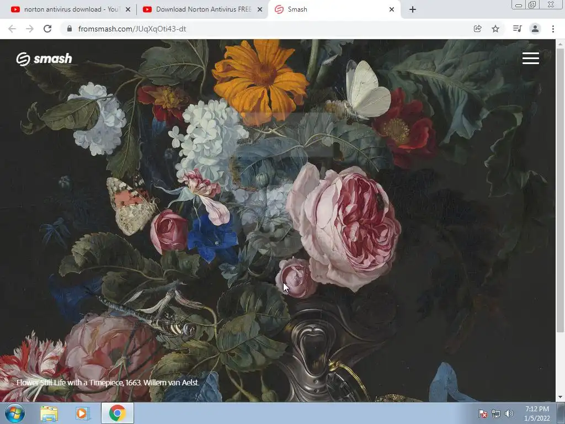Minimize the Chrome window
This screenshot has height=424, width=565.
[519, 5]
